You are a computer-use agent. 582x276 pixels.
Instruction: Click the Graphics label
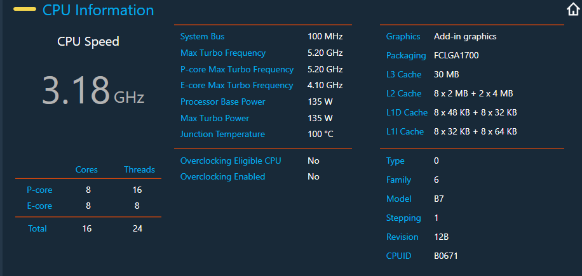[x=403, y=37]
